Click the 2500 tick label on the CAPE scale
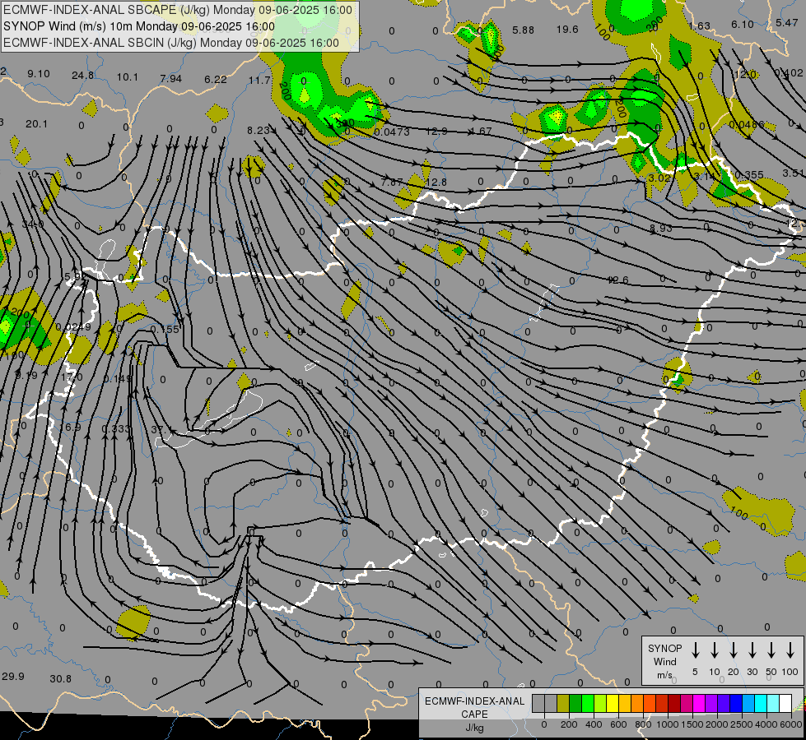 coord(742,724)
